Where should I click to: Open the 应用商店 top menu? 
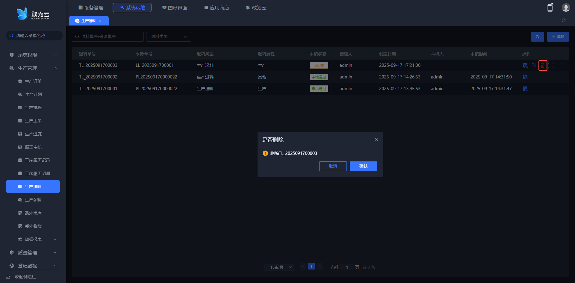(x=217, y=7)
